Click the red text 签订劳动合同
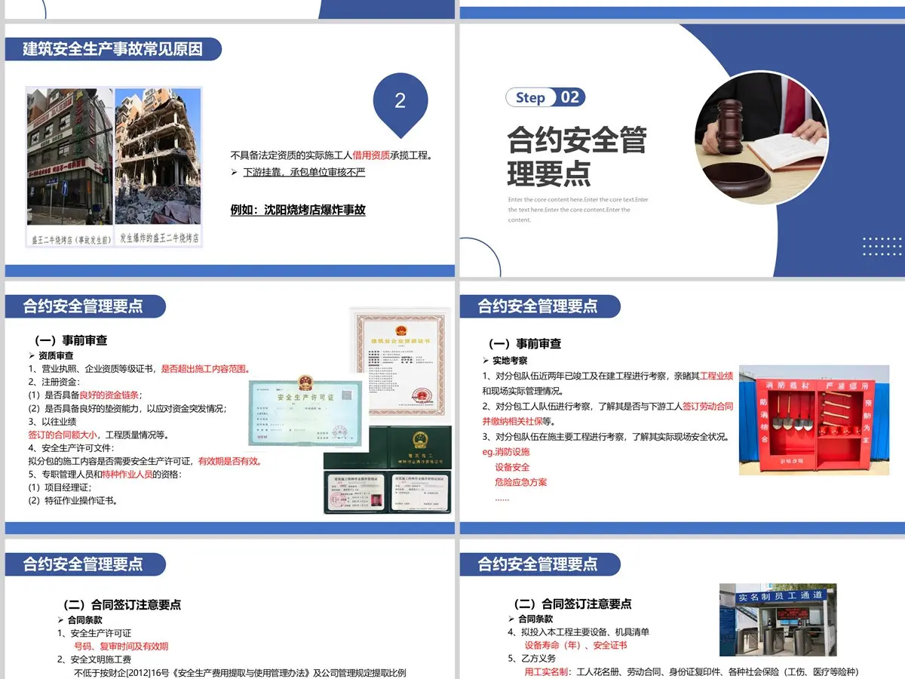Image resolution: width=905 pixels, height=679 pixels. [707, 406]
